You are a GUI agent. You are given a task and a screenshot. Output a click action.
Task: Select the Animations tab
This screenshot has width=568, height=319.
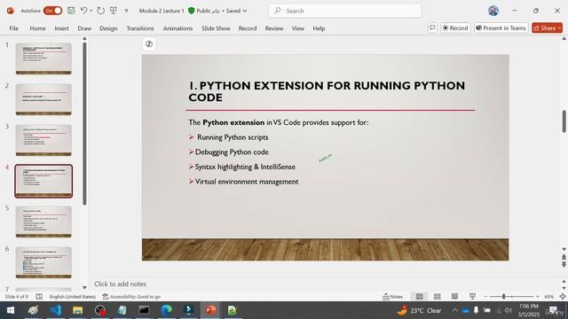coord(177,28)
